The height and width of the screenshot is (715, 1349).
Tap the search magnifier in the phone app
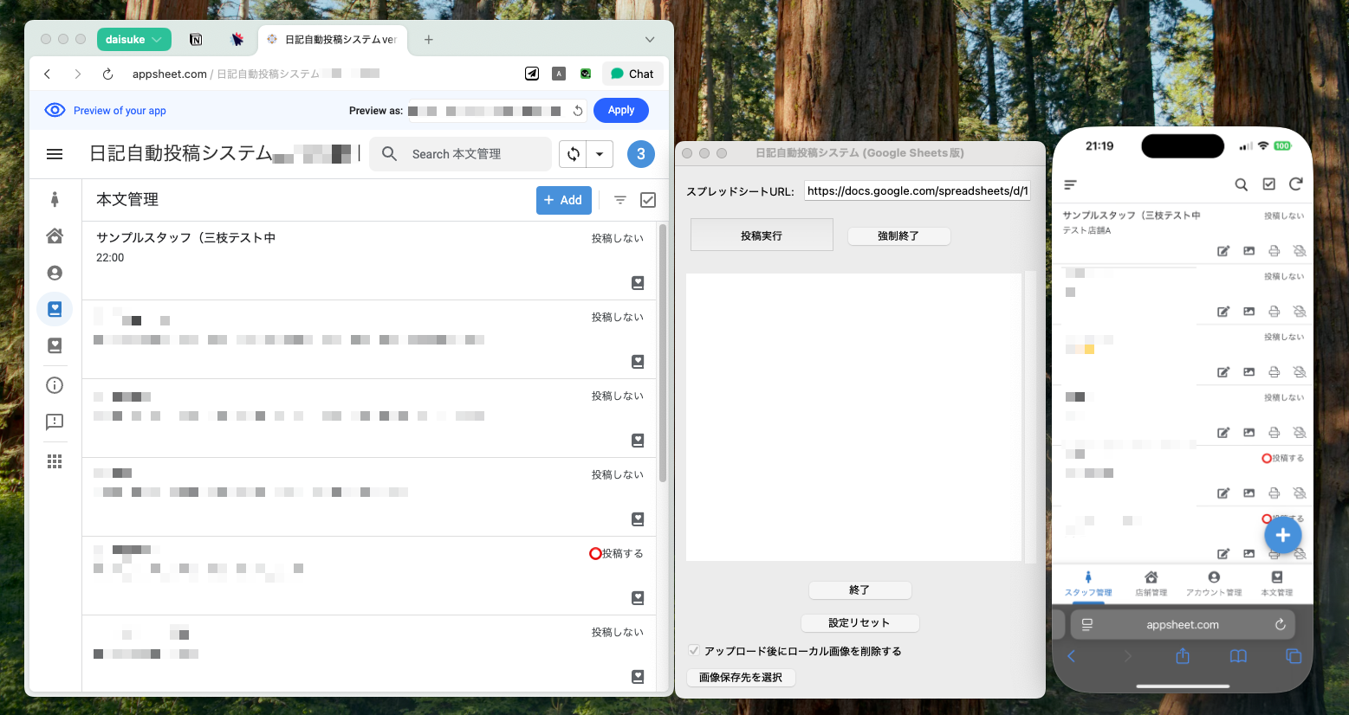pos(1242,184)
